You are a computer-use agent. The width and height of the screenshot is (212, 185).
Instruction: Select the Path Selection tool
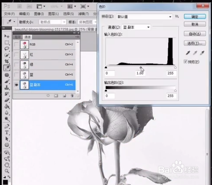[7, 139]
